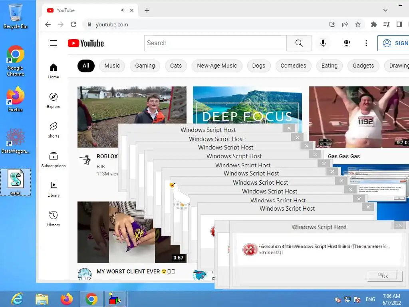Start voice search with the microphone
409x307 pixels.
tap(323, 43)
